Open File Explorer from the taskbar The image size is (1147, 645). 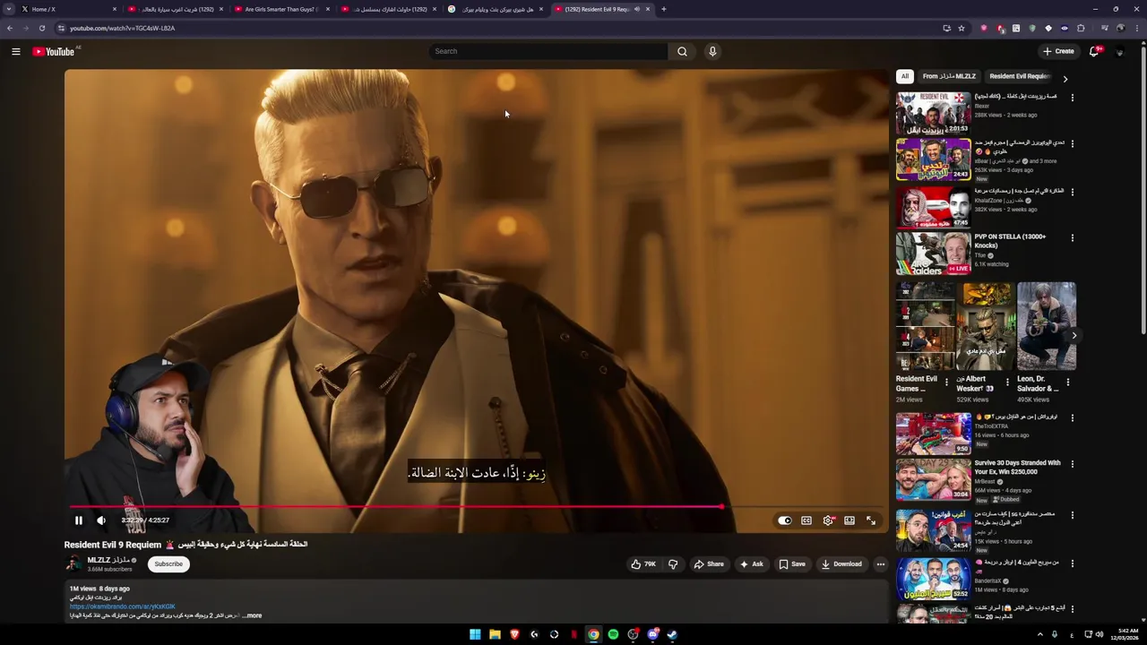pos(495,634)
